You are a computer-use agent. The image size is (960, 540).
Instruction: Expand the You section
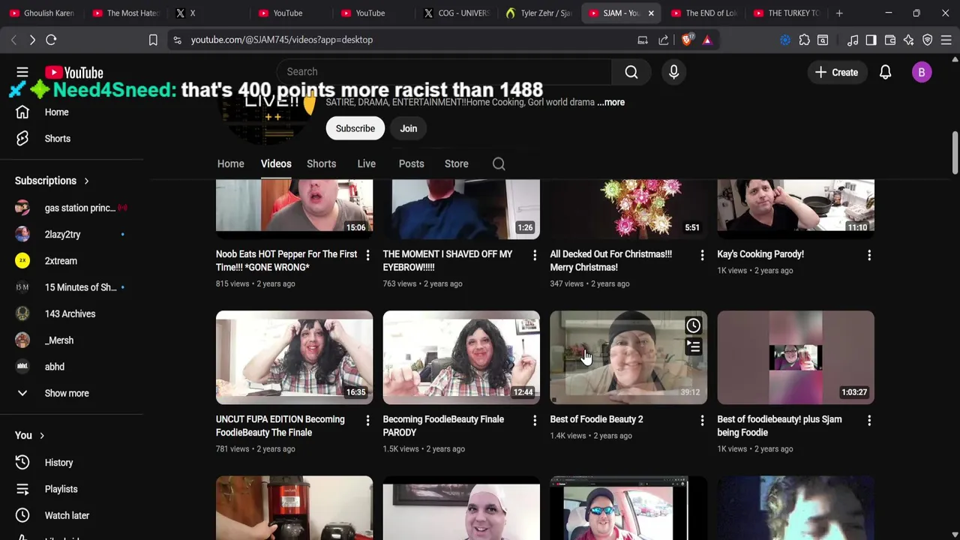(x=30, y=436)
